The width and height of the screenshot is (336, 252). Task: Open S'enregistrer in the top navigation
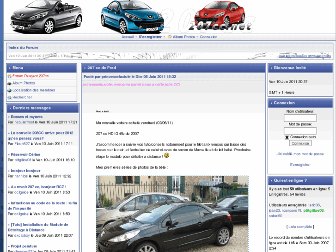point(150,37)
